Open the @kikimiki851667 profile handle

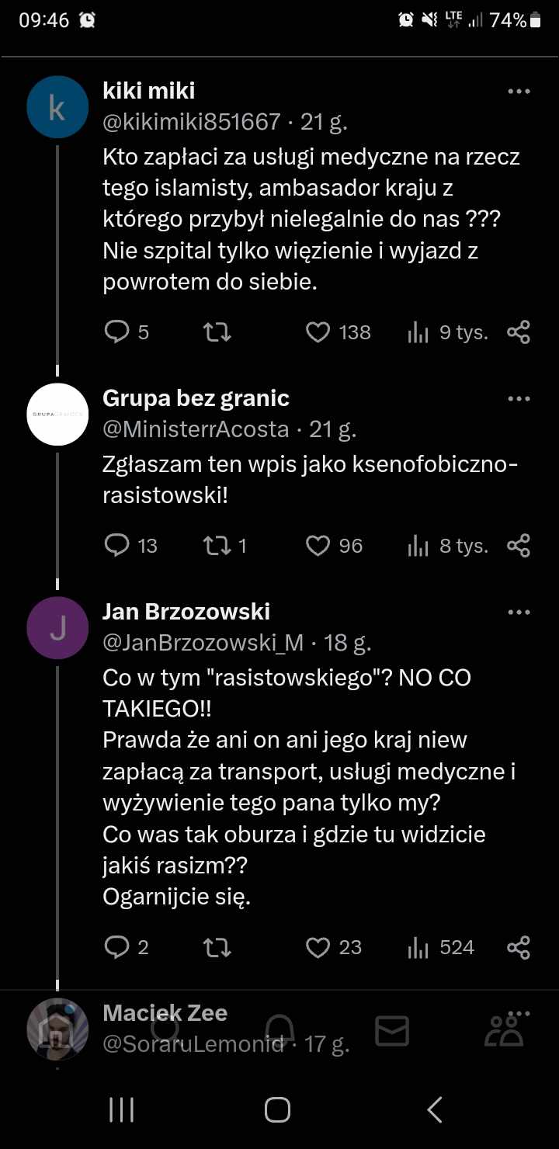[x=191, y=122]
